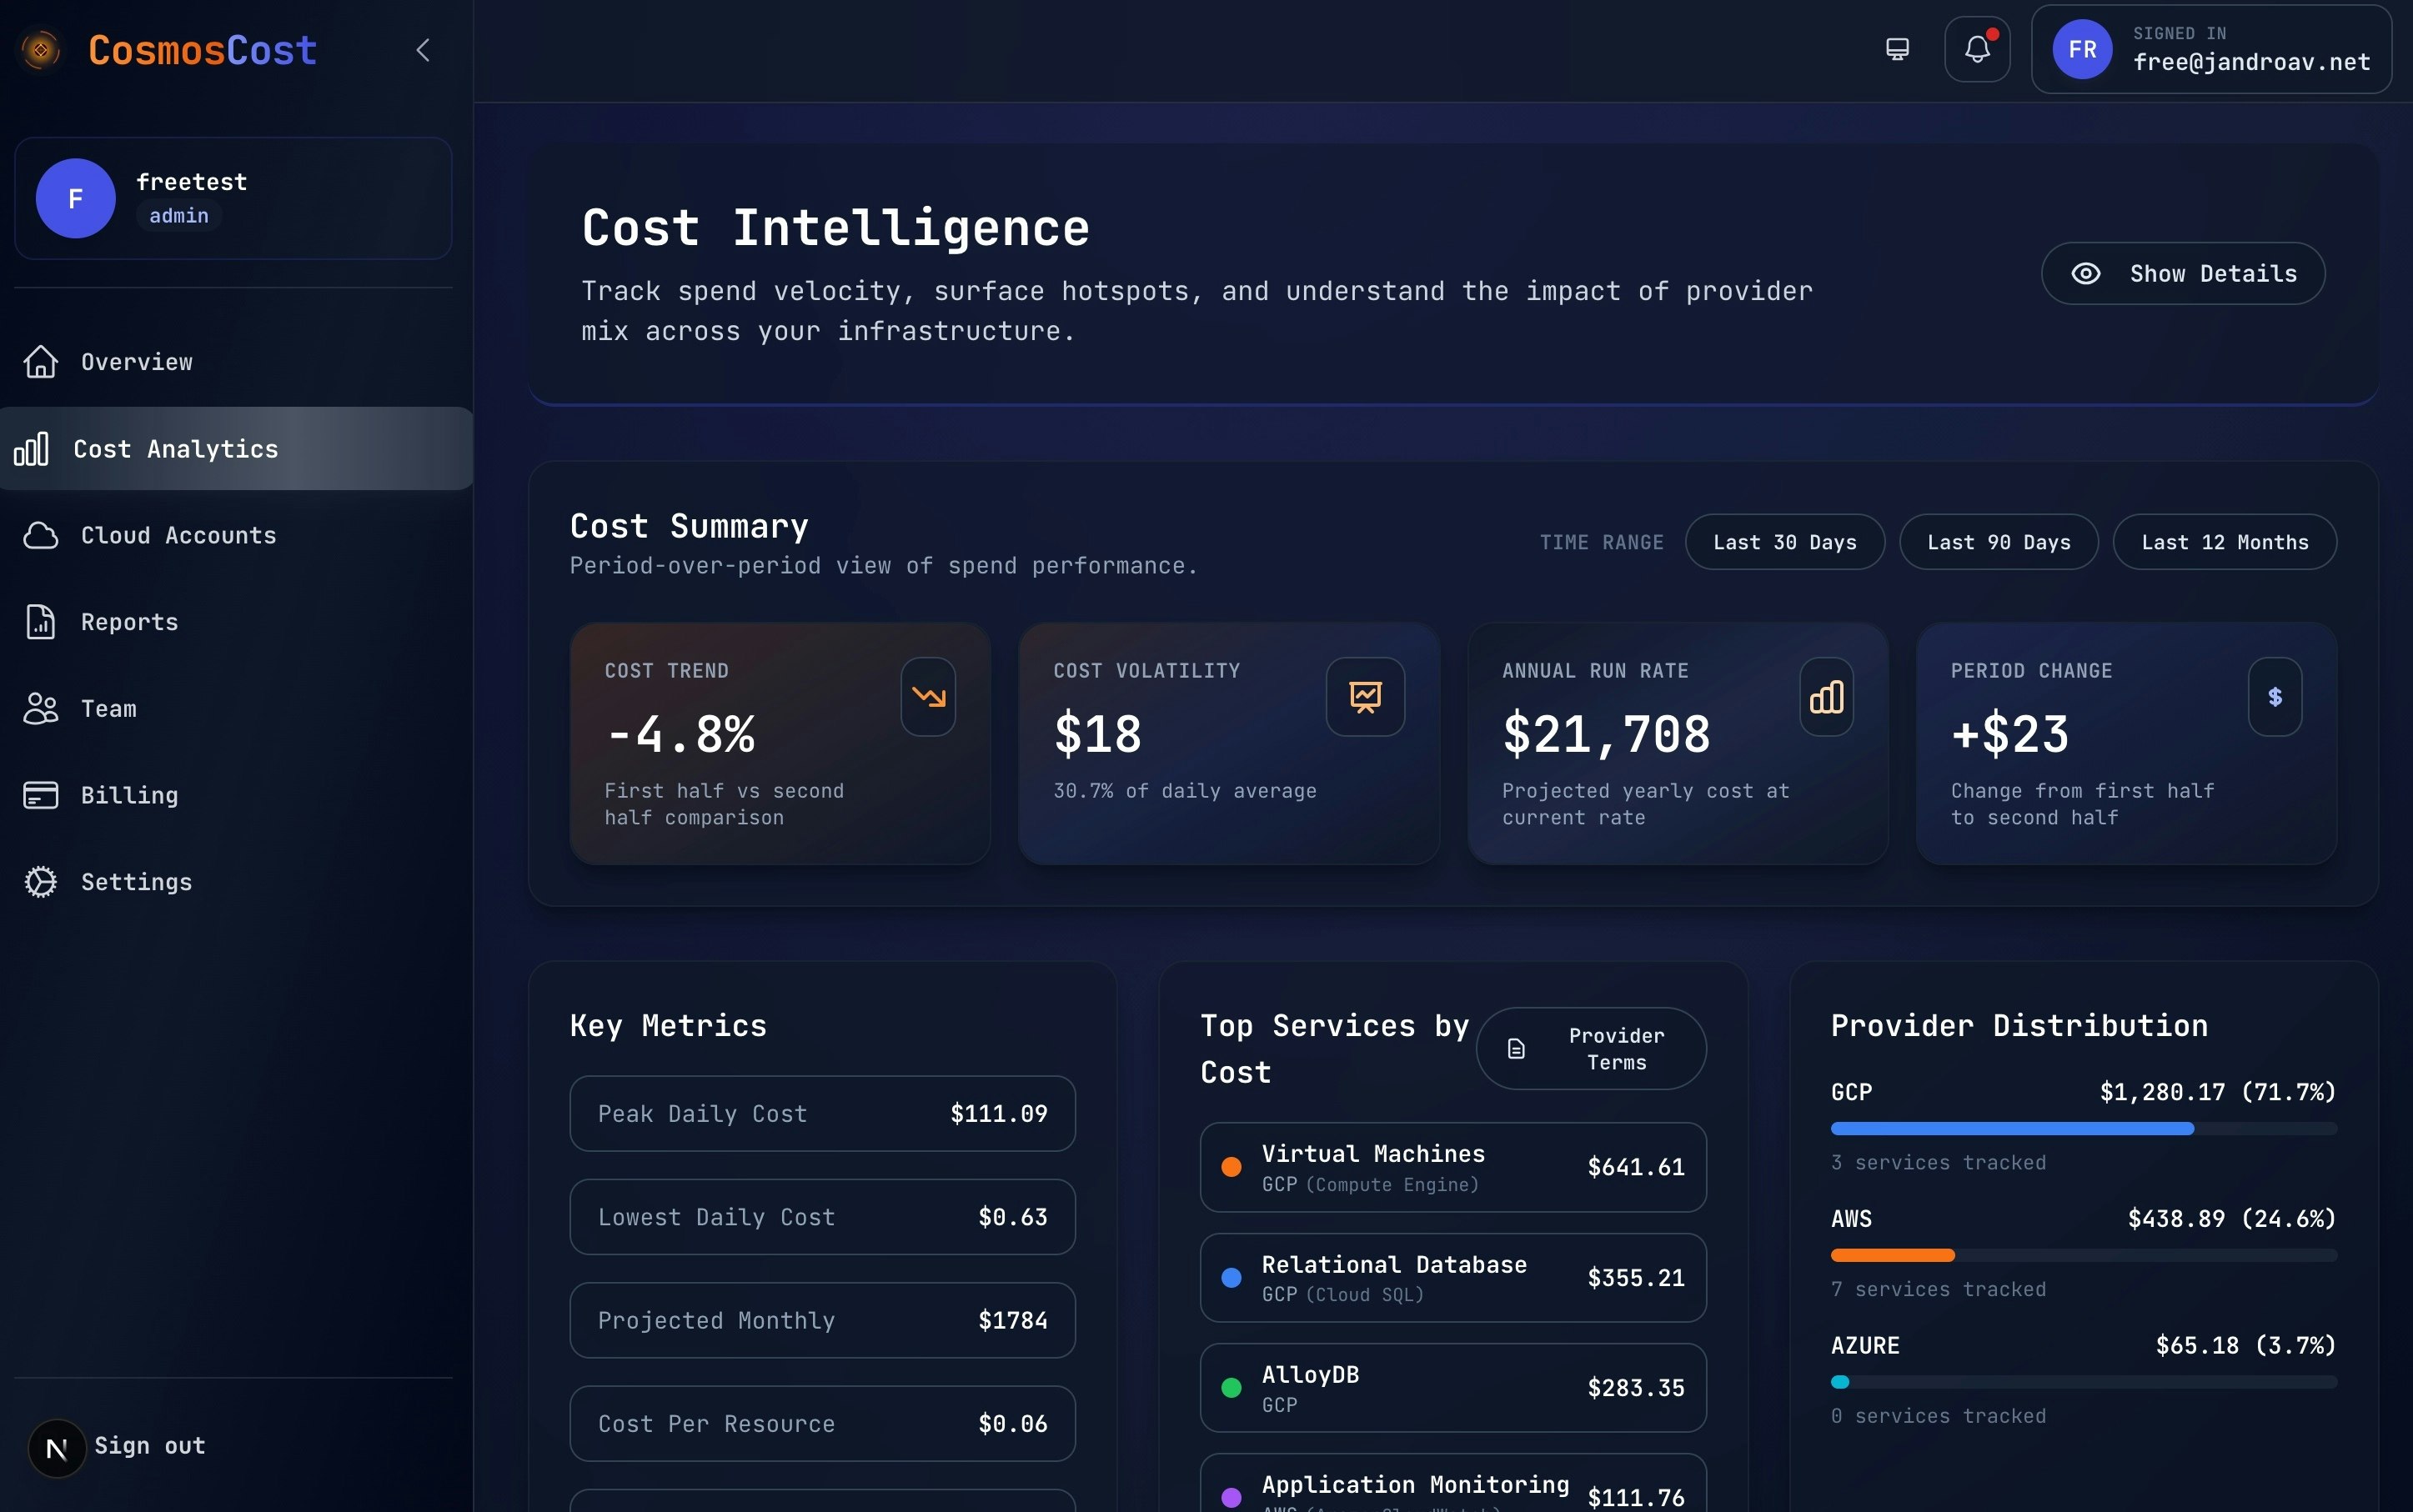Viewport: 2413px width, 1512px height.
Task: Click the GCP distribution progress bar
Action: coord(2082,1128)
